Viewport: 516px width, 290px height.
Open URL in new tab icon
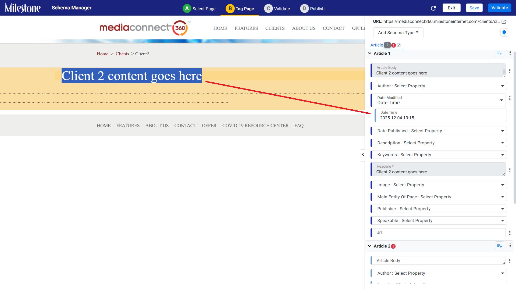click(504, 22)
